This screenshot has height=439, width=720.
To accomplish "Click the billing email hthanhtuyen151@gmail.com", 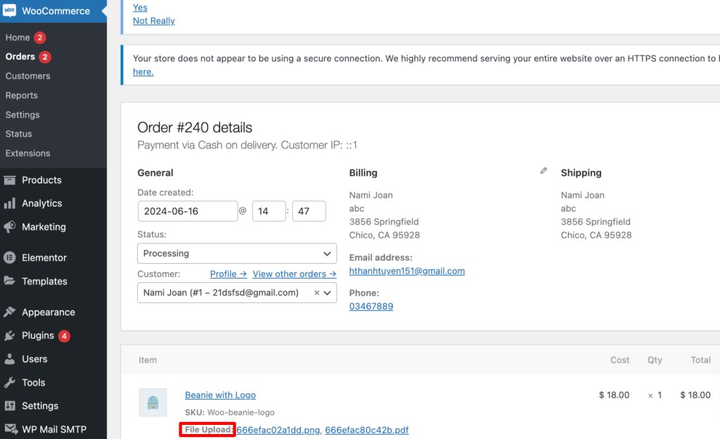I will point(407,271).
